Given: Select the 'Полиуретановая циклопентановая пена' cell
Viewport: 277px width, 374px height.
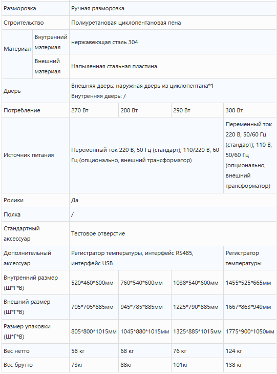Looking at the screenshot, I should pyautogui.click(x=173, y=23).
